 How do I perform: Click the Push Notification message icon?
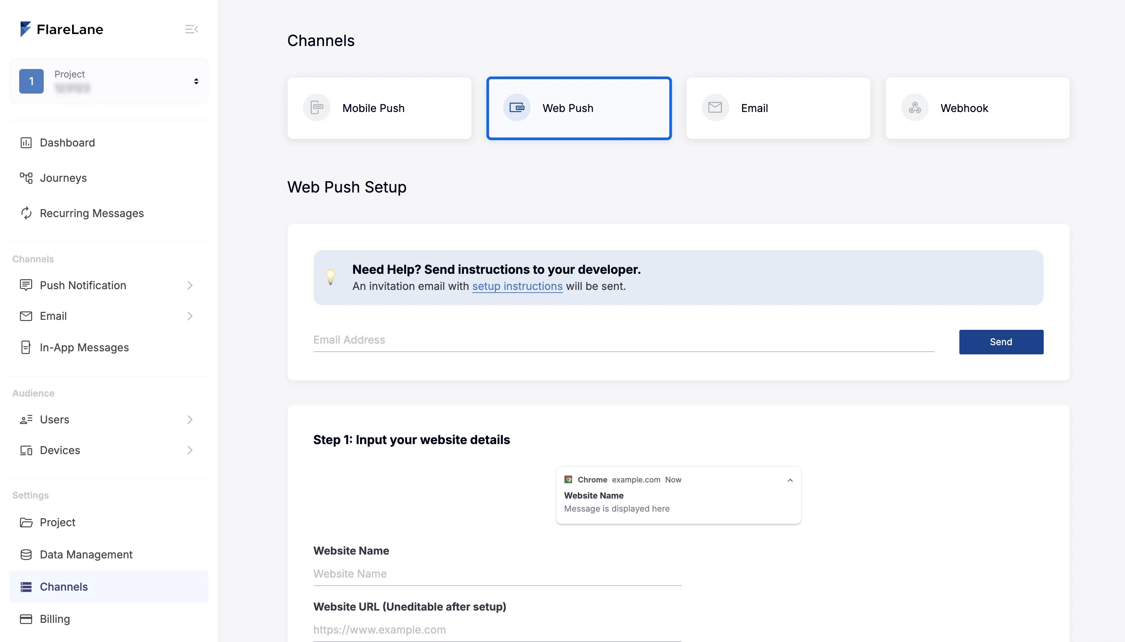click(26, 285)
